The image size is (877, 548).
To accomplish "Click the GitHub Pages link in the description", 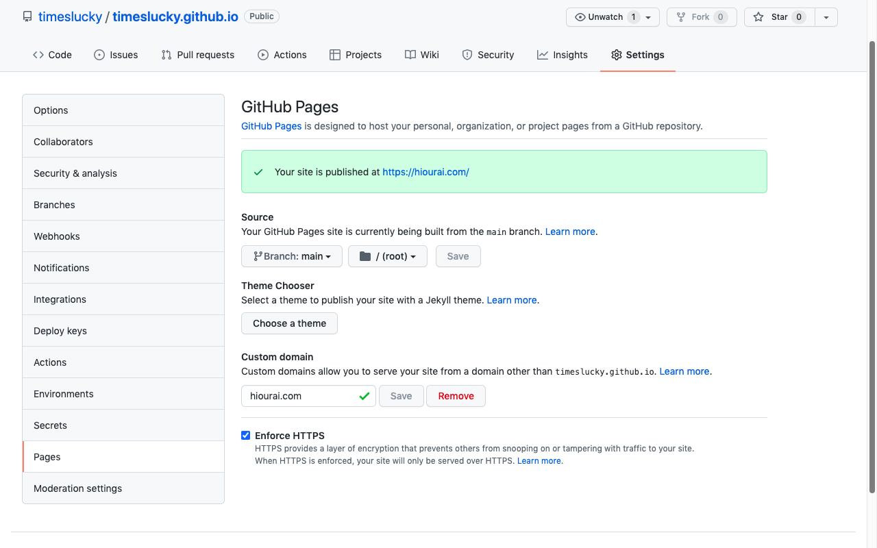I will point(271,126).
